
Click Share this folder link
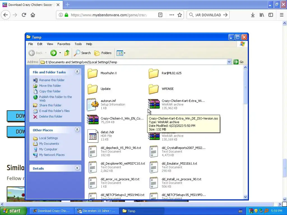(x=50, y=105)
